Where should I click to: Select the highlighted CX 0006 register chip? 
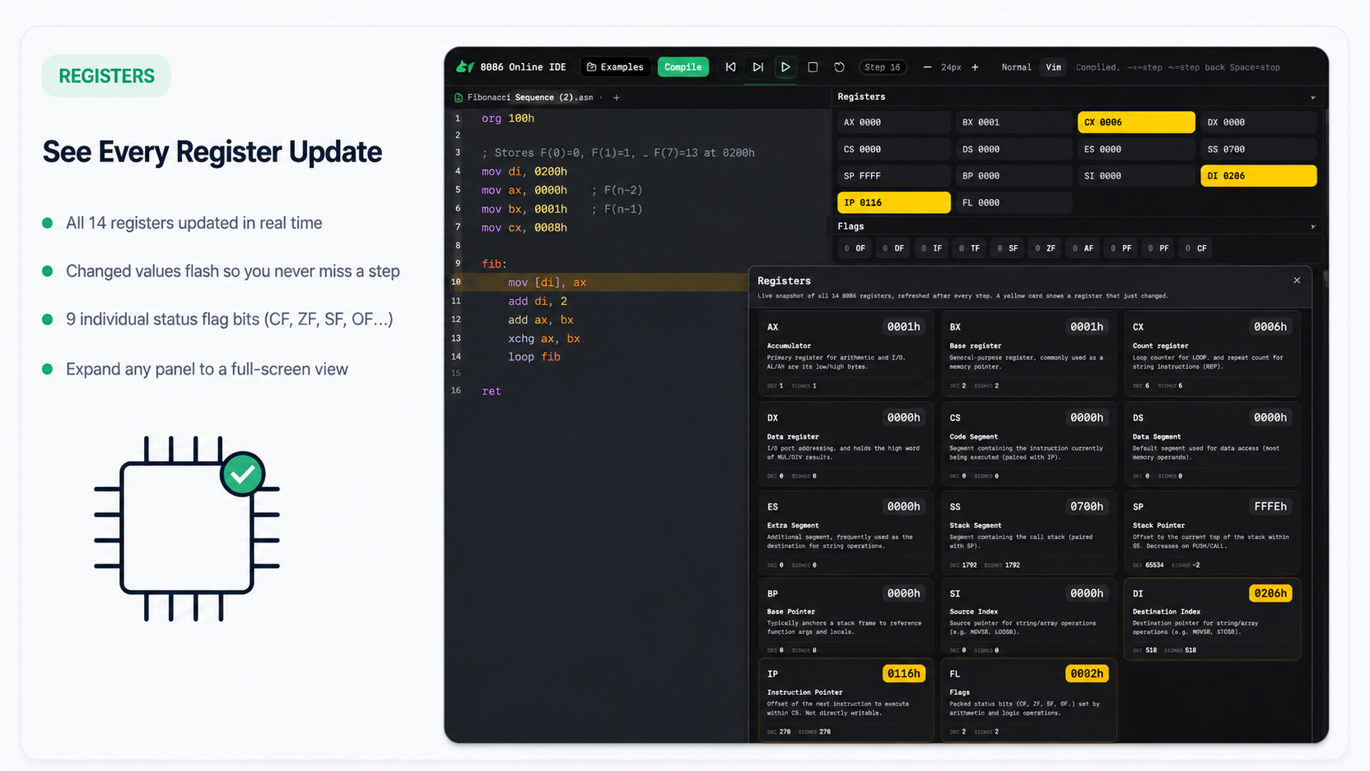[1136, 122]
